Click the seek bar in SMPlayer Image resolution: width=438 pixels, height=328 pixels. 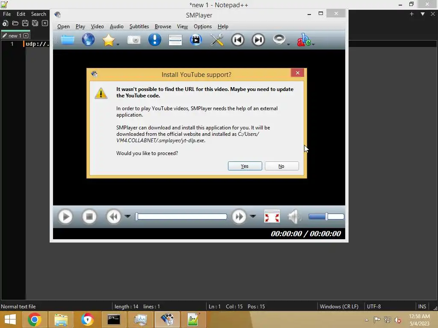tap(181, 217)
